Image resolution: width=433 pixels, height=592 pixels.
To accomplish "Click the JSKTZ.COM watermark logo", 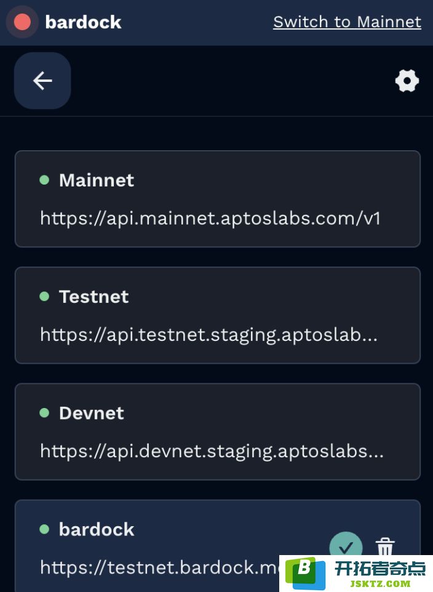I will [356, 574].
